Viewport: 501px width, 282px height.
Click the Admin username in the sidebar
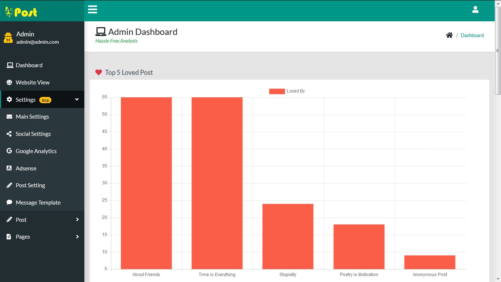(25, 34)
